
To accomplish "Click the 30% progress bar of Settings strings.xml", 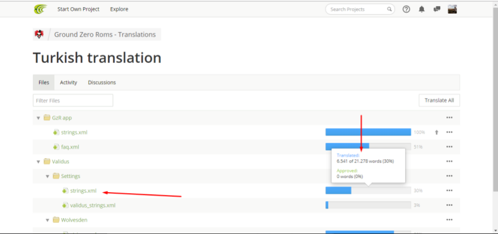I will [368, 190].
